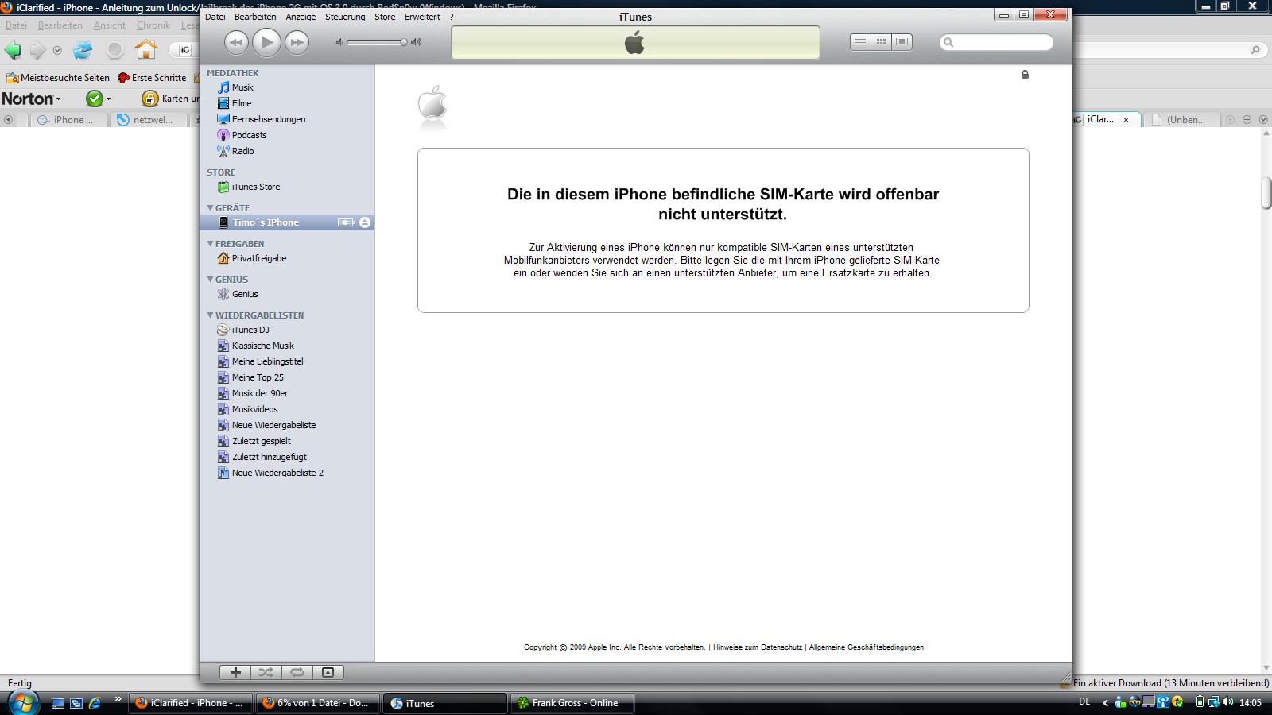The height and width of the screenshot is (715, 1272).
Task: Open Meine Lieblingstitel playlist
Action: click(267, 361)
